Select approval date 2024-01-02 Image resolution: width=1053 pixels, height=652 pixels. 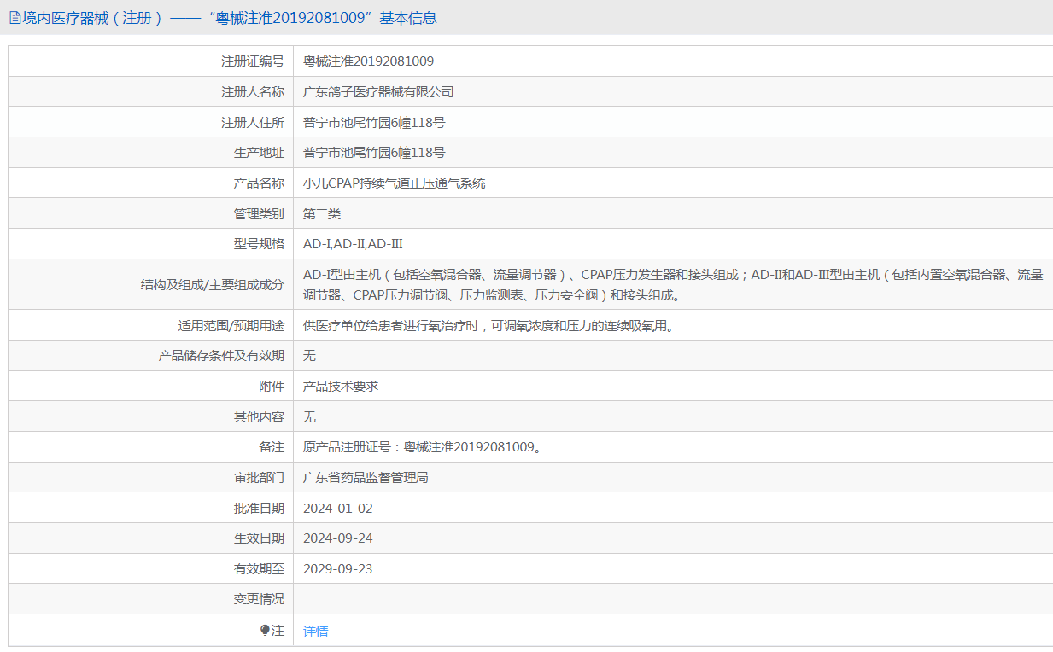(338, 509)
